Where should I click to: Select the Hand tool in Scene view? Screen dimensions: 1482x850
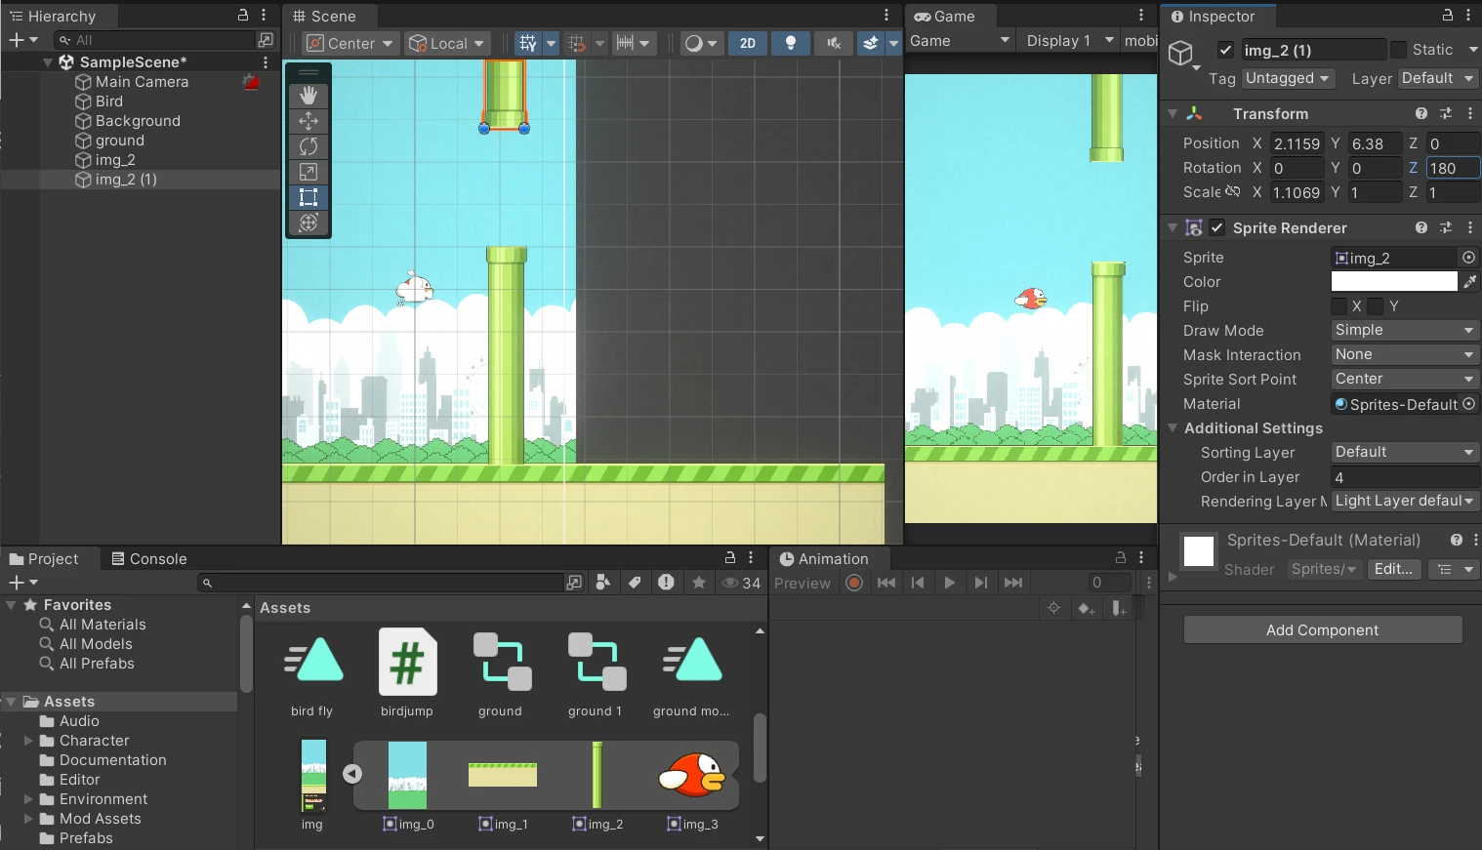coord(309,96)
